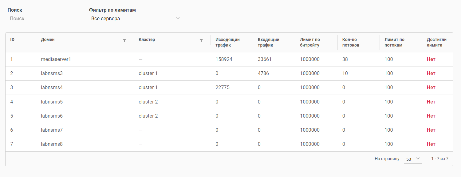Click the labnsms5 domain cell
This screenshot has width=461, height=177.
pyautogui.click(x=52, y=102)
